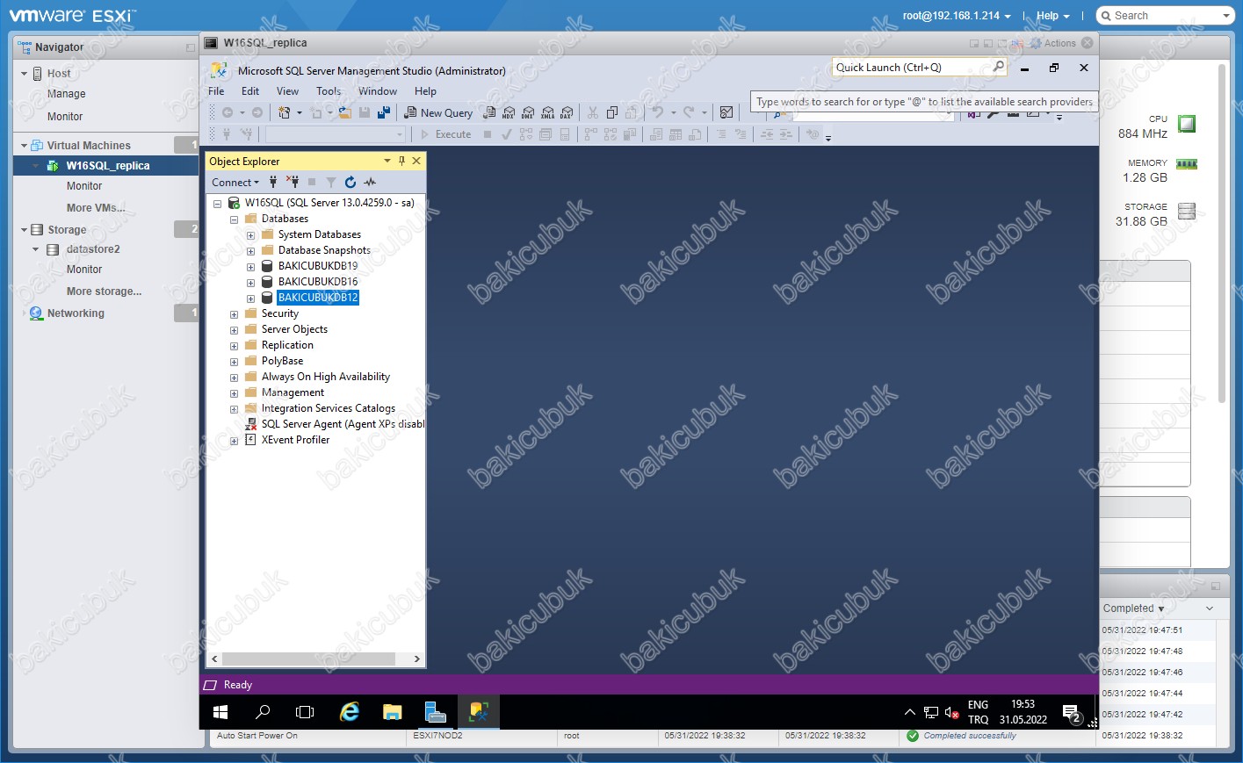This screenshot has height=763, width=1243.
Task: Open the Edit menu
Action: [250, 90]
